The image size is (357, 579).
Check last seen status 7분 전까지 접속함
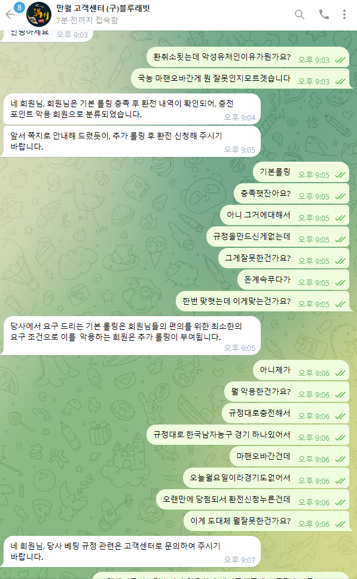[x=87, y=20]
